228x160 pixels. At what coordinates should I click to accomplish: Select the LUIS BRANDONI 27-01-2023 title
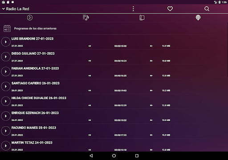click(x=33, y=39)
